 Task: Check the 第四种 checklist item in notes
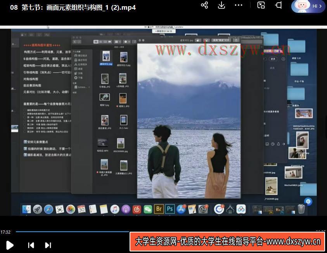tap(25, 128)
